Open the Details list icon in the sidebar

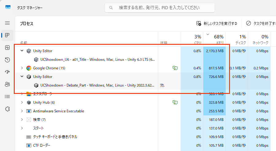point(7,97)
